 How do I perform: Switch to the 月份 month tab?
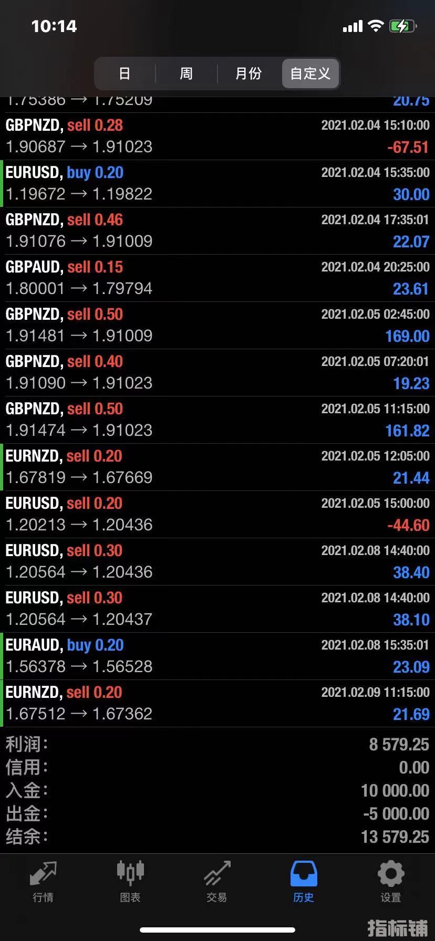(248, 74)
